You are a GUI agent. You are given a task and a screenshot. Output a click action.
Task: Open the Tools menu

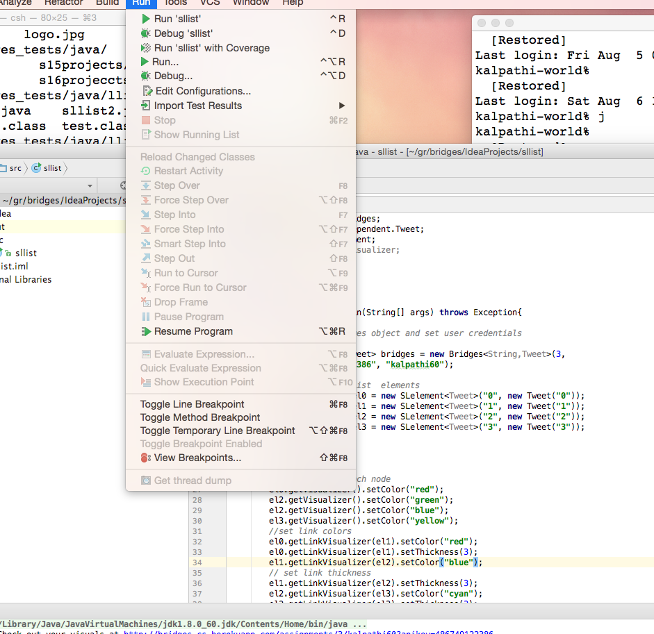click(175, 3)
